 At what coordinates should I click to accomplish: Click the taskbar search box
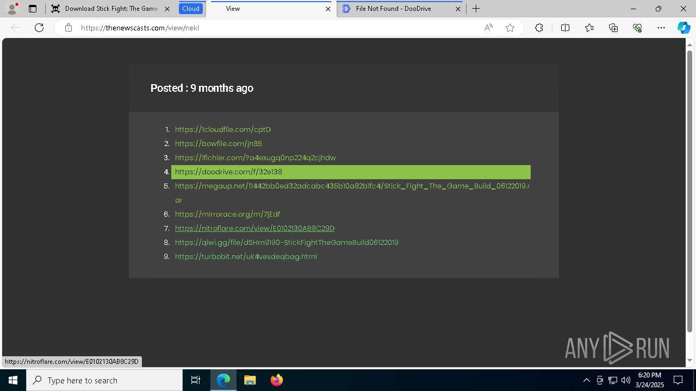click(104, 380)
